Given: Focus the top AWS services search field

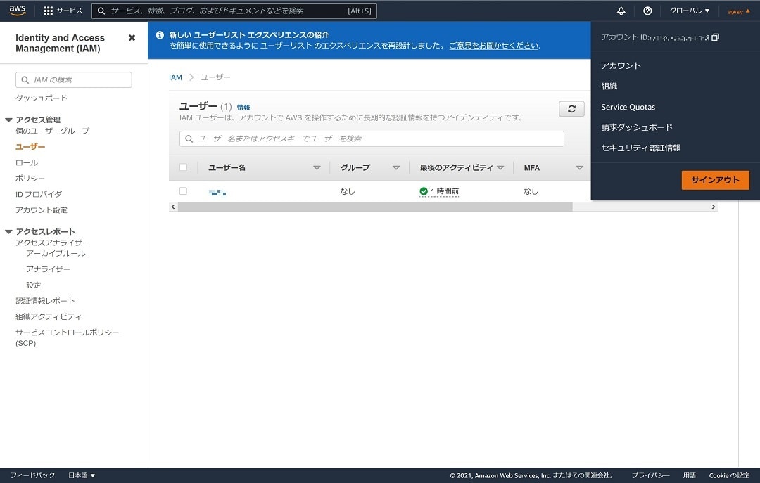Looking at the screenshot, I should coord(234,11).
